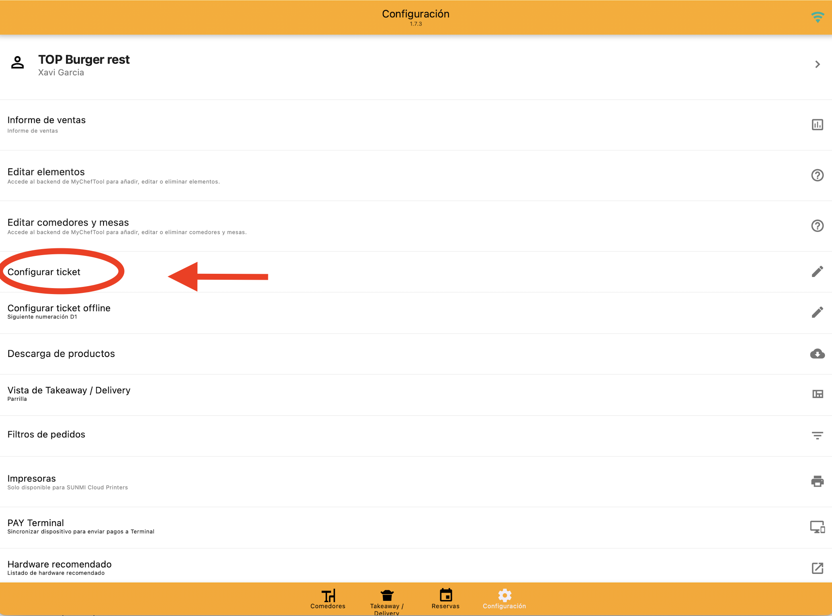This screenshot has height=616, width=832.
Task: Click the pencil icon for Configurar ticket offline
Action: pos(817,312)
